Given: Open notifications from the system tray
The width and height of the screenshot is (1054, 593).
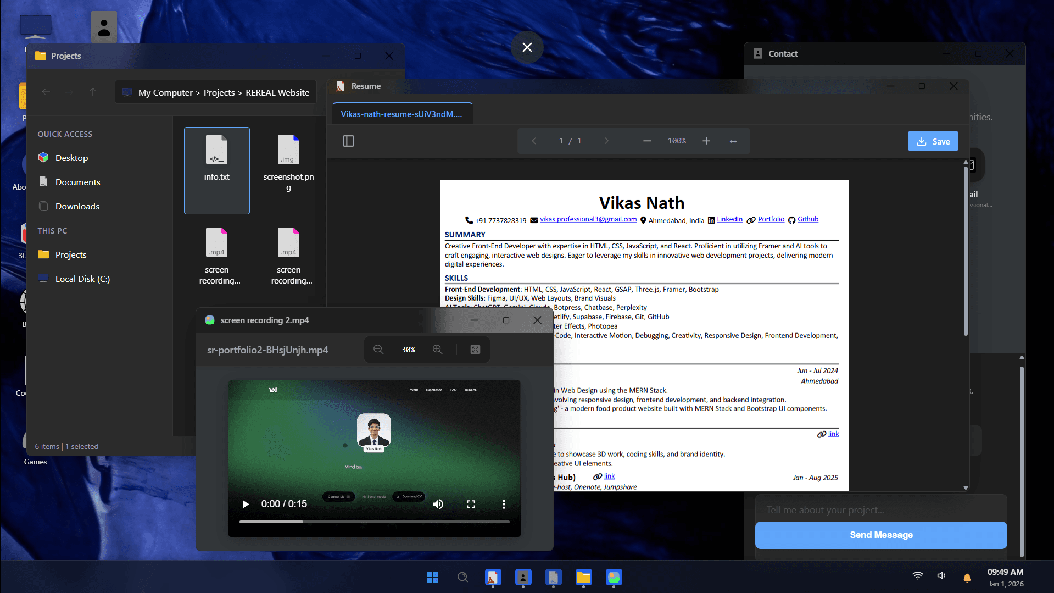Looking at the screenshot, I should (x=967, y=578).
